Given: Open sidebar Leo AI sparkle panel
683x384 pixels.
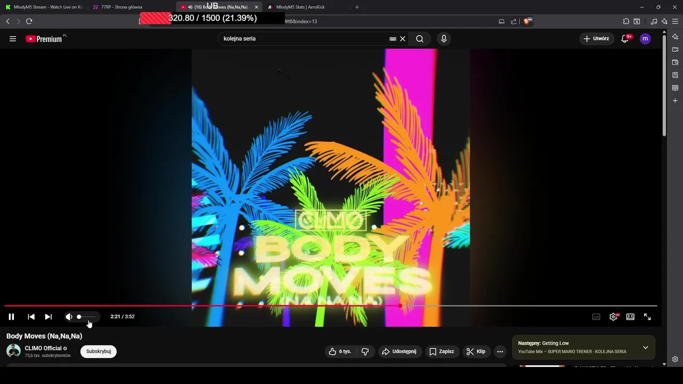Looking at the screenshot, I should tap(675, 37).
